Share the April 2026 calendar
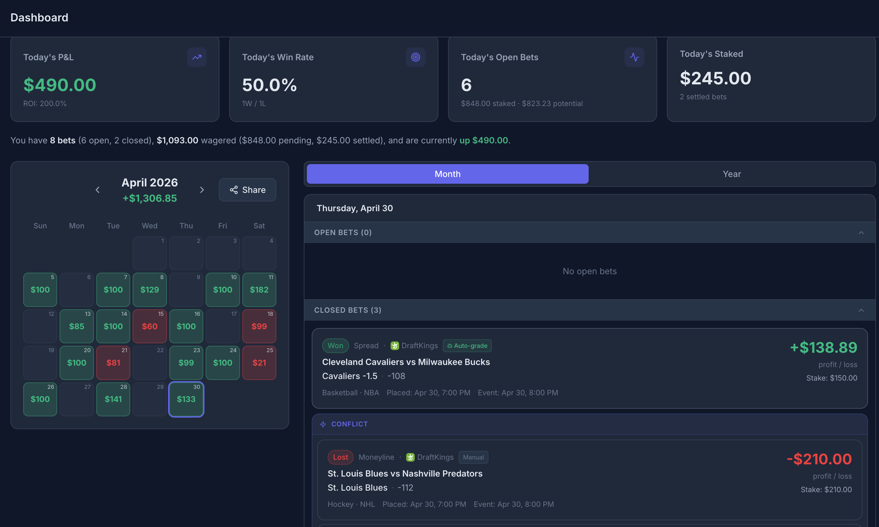The image size is (879, 527). pyautogui.click(x=248, y=190)
